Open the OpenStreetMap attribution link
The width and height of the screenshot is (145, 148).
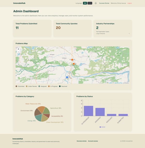pos(118,83)
